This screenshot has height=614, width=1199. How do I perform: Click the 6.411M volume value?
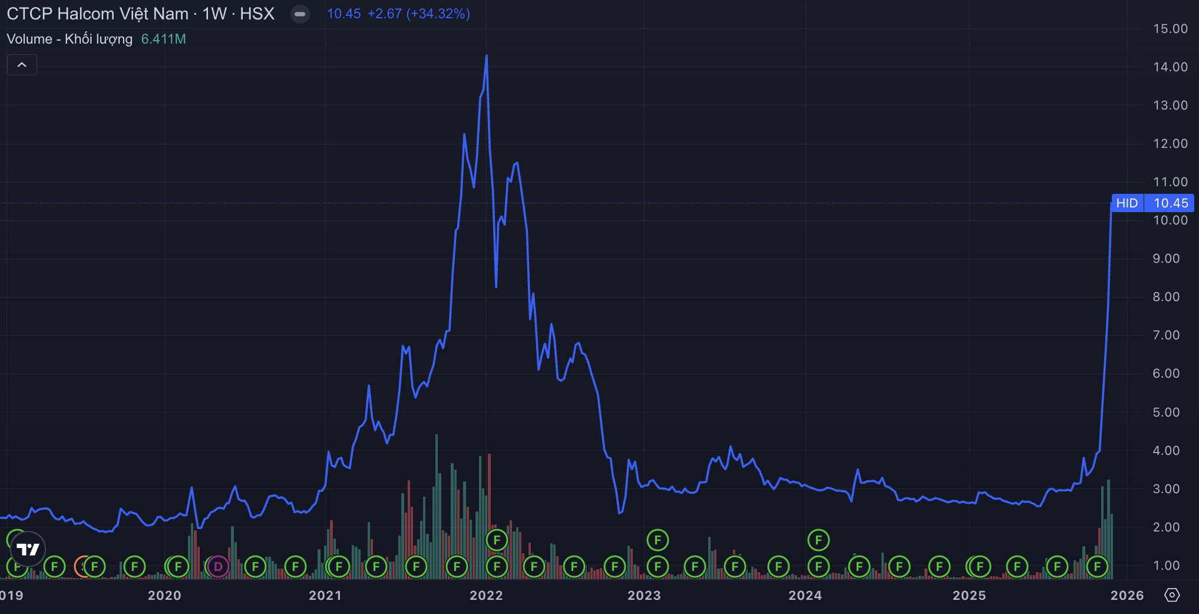[163, 39]
